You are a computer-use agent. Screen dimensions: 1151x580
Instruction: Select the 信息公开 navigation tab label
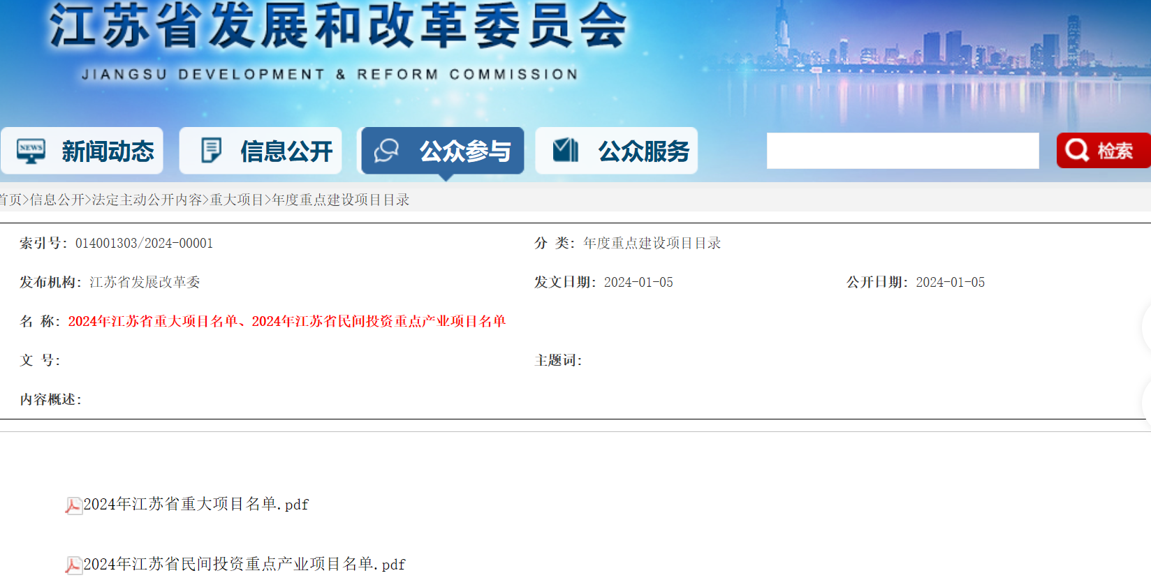point(286,151)
